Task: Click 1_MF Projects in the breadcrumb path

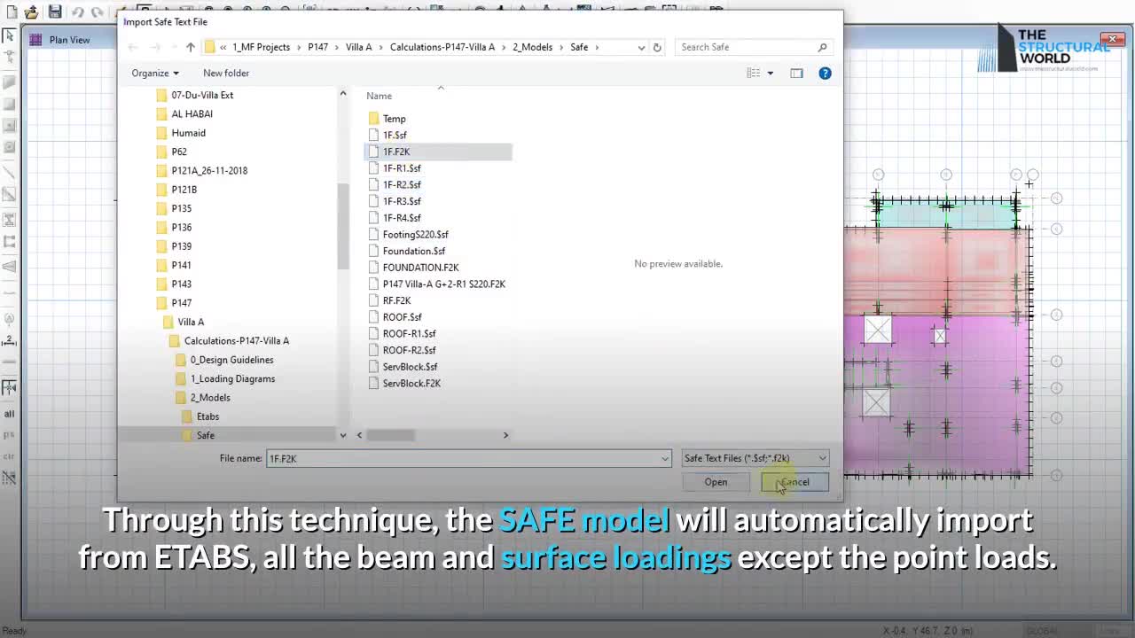Action: [x=262, y=47]
